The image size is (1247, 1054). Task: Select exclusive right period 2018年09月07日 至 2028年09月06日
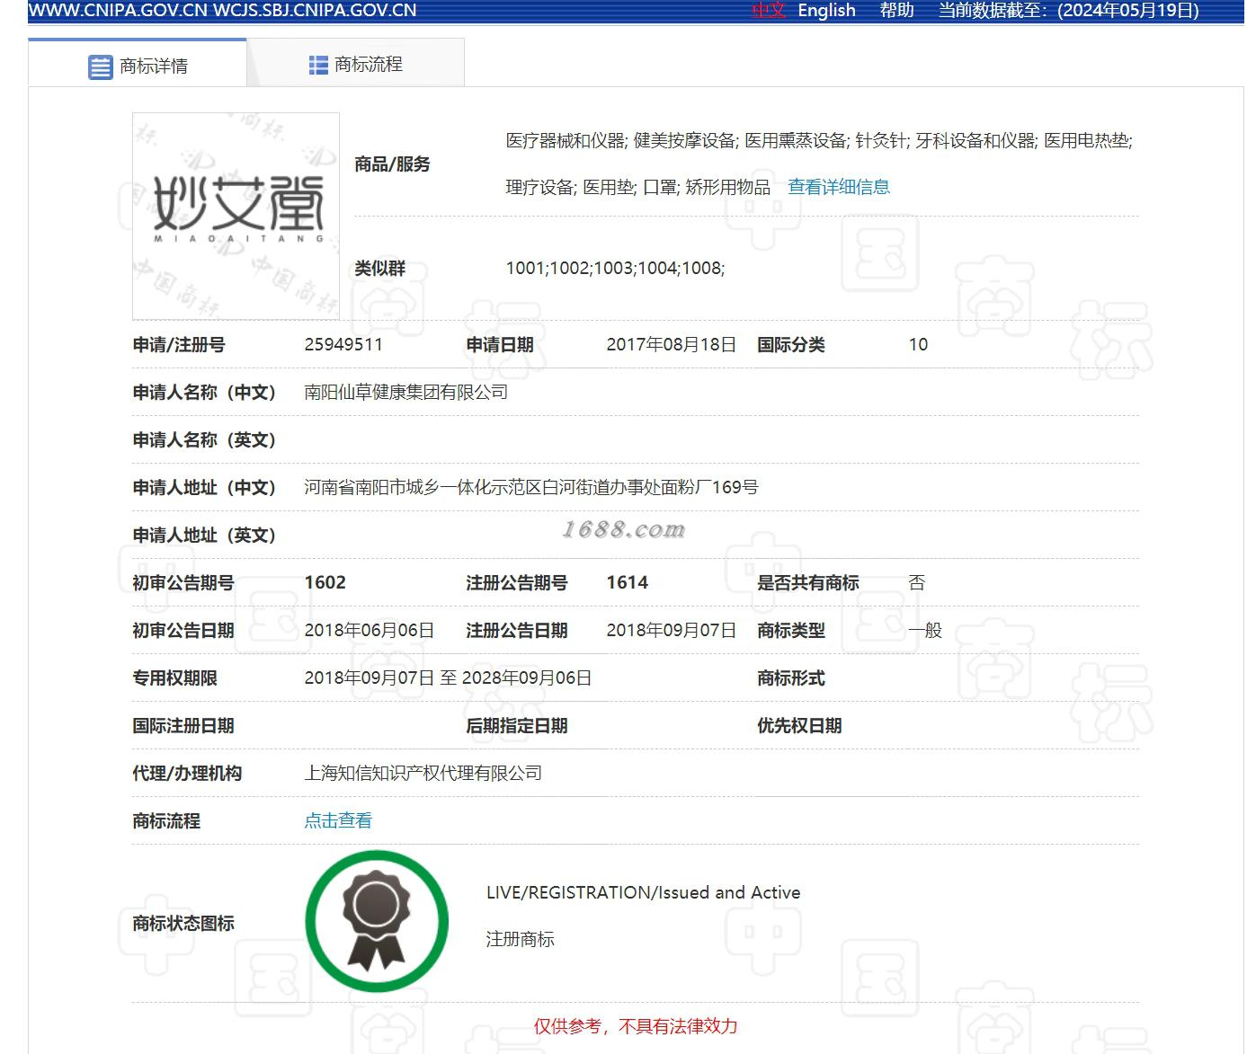pyautogui.click(x=448, y=678)
